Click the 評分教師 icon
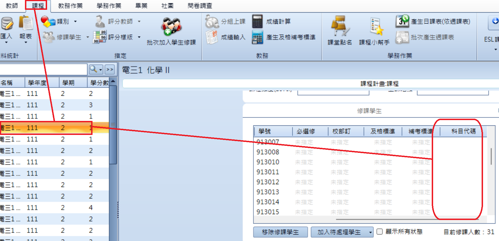Viewport: 499px width, 241px height. click(x=100, y=21)
